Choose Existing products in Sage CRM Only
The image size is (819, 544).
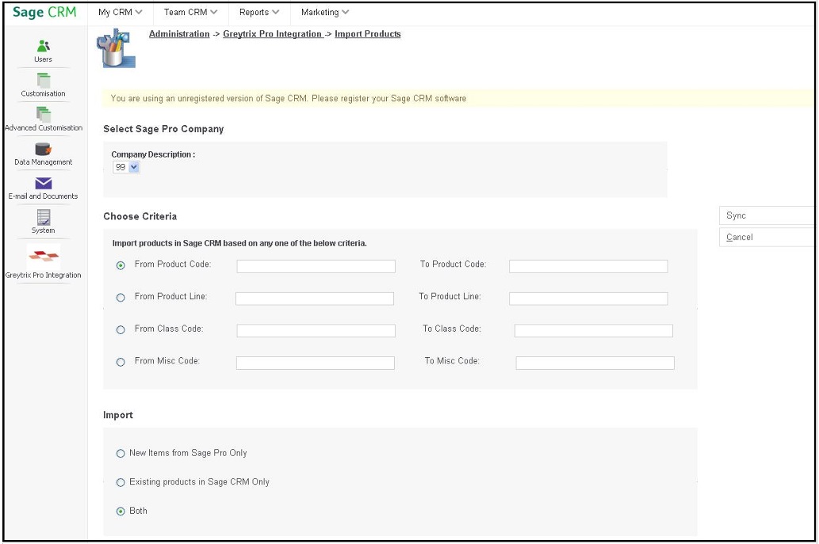point(121,482)
